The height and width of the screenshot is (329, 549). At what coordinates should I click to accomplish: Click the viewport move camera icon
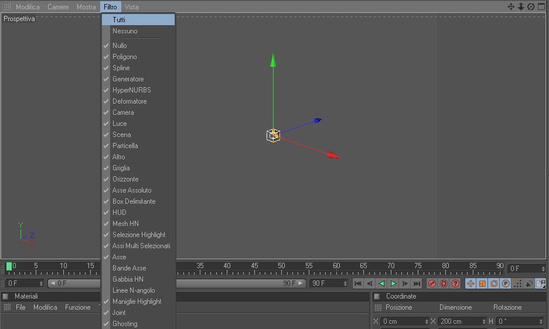point(511,6)
